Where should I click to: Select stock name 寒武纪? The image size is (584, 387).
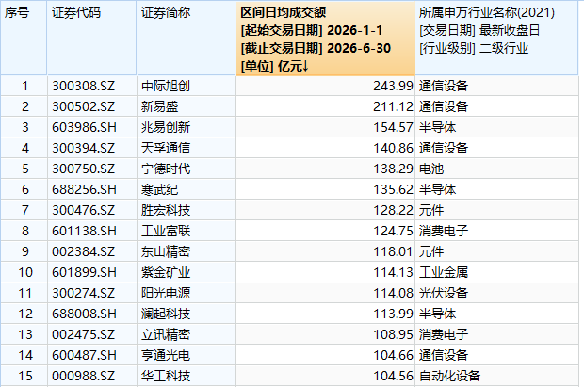pyautogui.click(x=159, y=189)
